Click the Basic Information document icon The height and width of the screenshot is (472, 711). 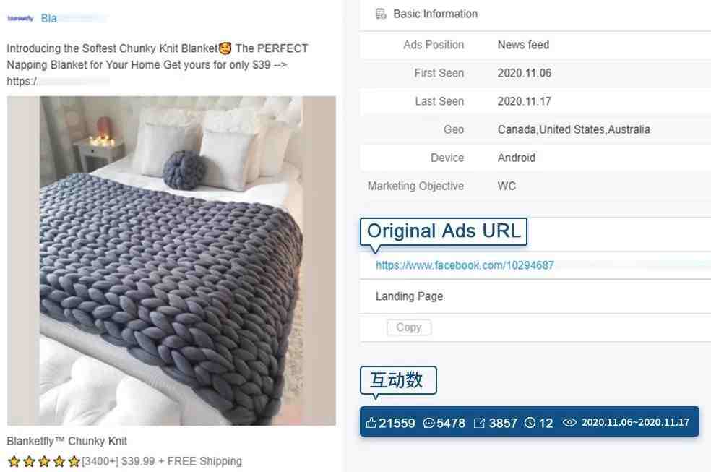click(x=381, y=14)
